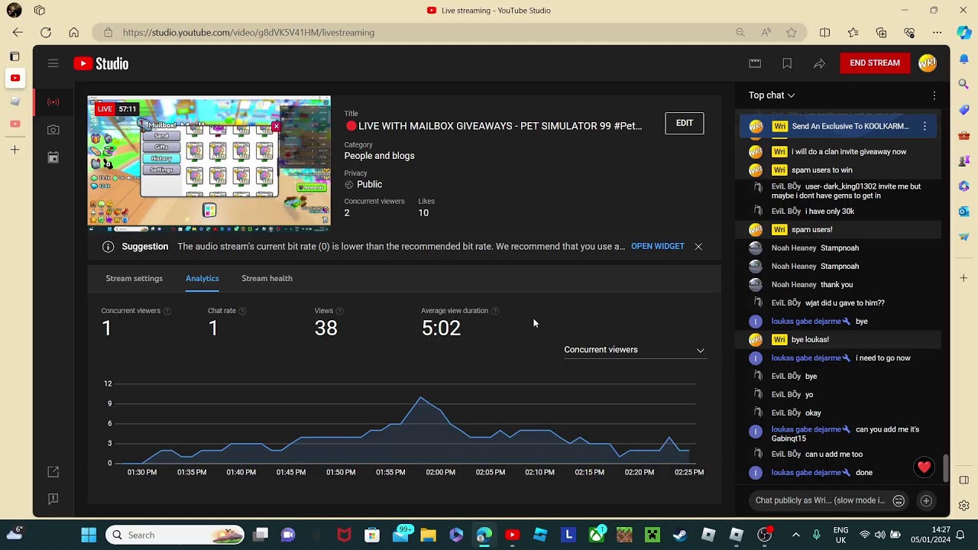Viewport: 978px width, 550px height.
Task: Click the OPEN WIDGET link
Action: pos(657,247)
